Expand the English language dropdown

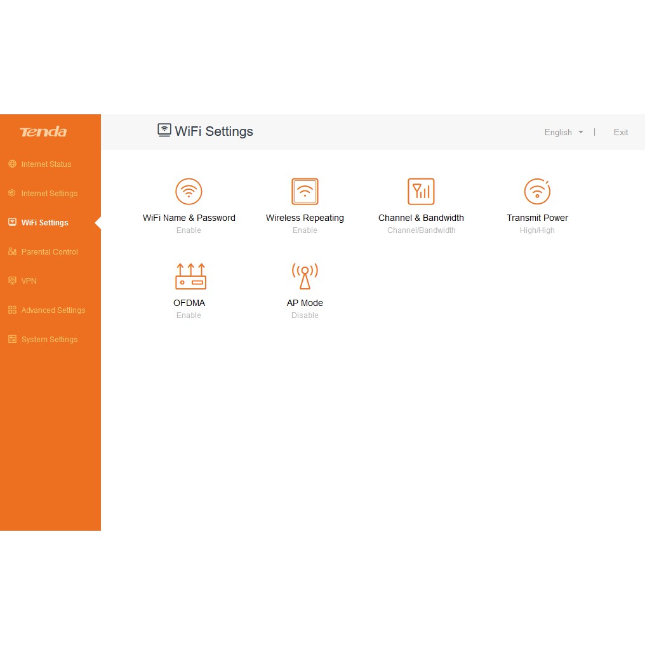click(x=558, y=133)
